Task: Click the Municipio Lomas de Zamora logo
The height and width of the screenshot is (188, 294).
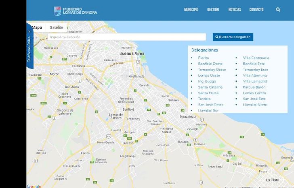Action: [76, 10]
